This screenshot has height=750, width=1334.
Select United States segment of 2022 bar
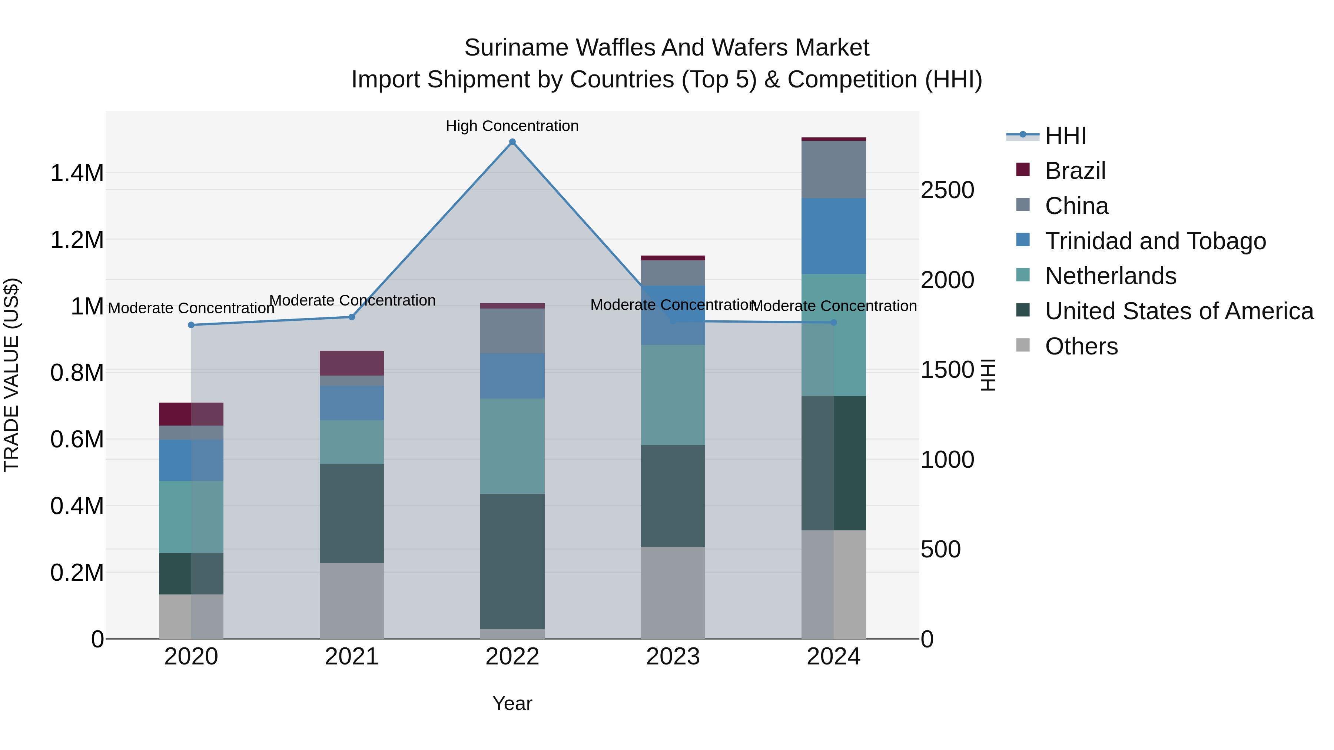[512, 561]
